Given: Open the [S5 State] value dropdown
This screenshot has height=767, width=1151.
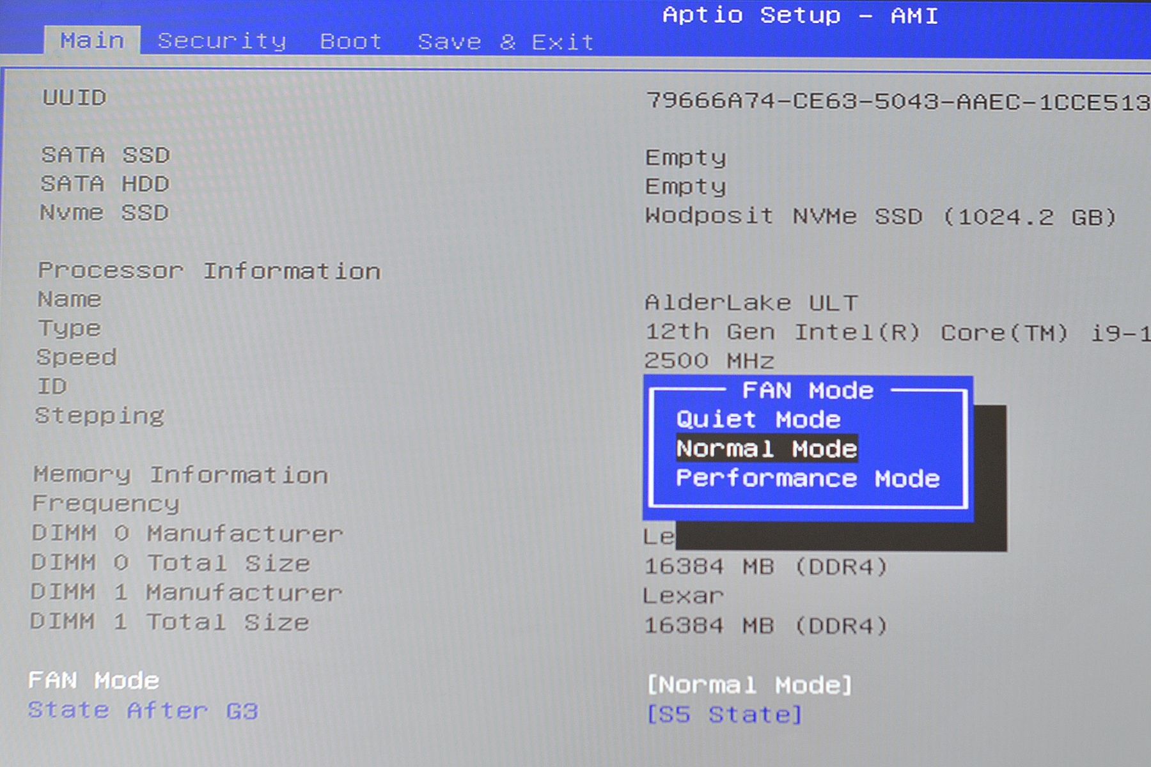Looking at the screenshot, I should coord(724,714).
